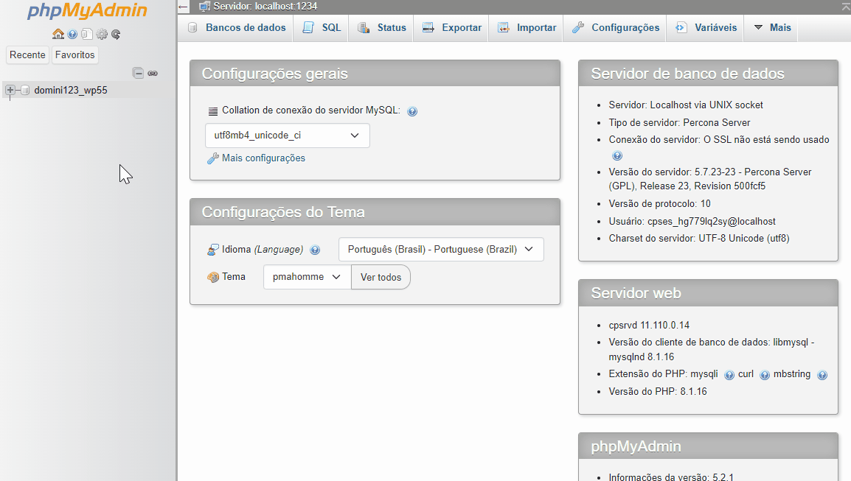Click Tema palette icon

212,277
